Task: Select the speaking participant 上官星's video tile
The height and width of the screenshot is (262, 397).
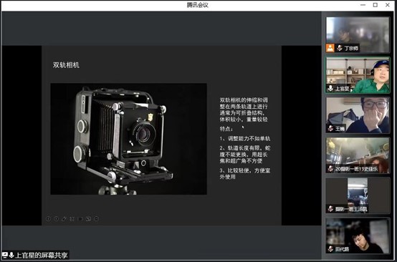Action: 358,75
